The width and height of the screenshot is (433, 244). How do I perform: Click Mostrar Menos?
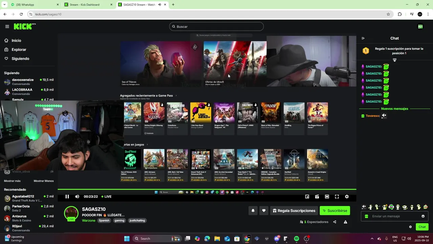[44, 181]
